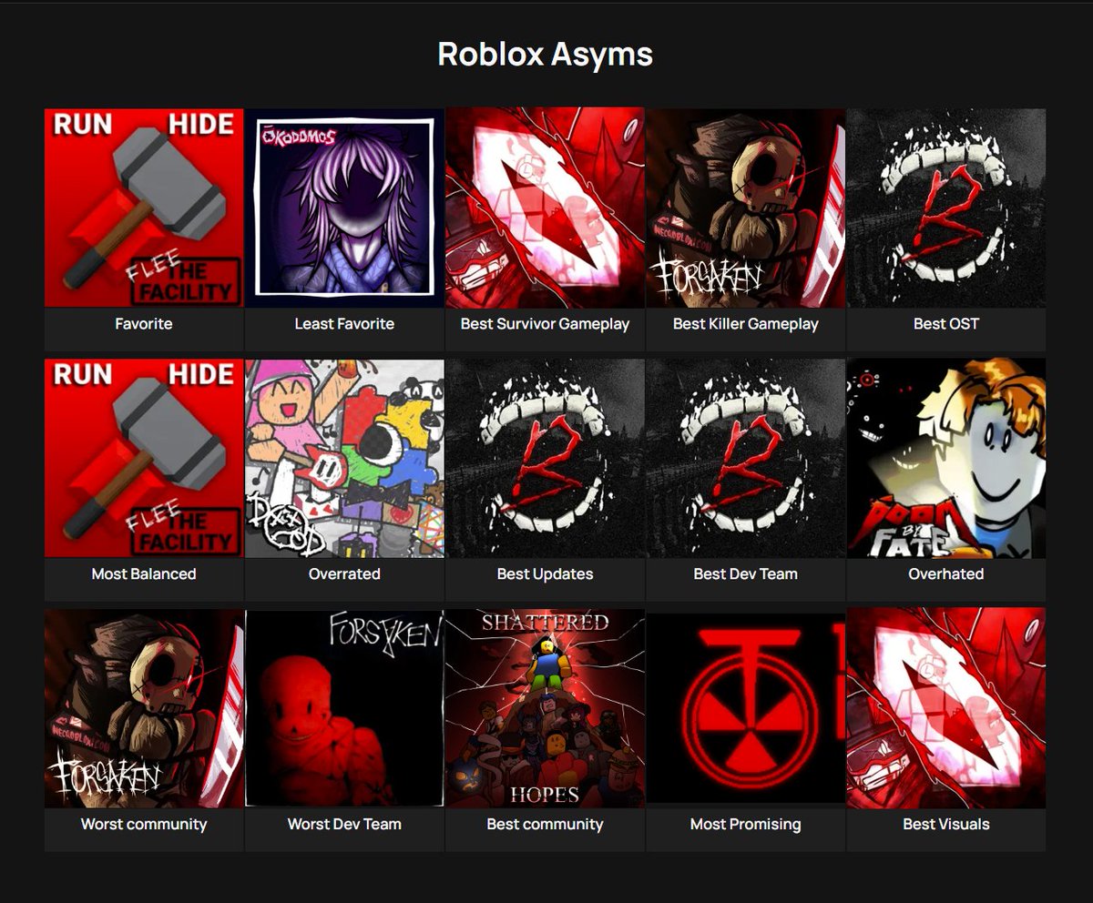
Task: Click the 'Best OST' caption
Action: (x=946, y=324)
